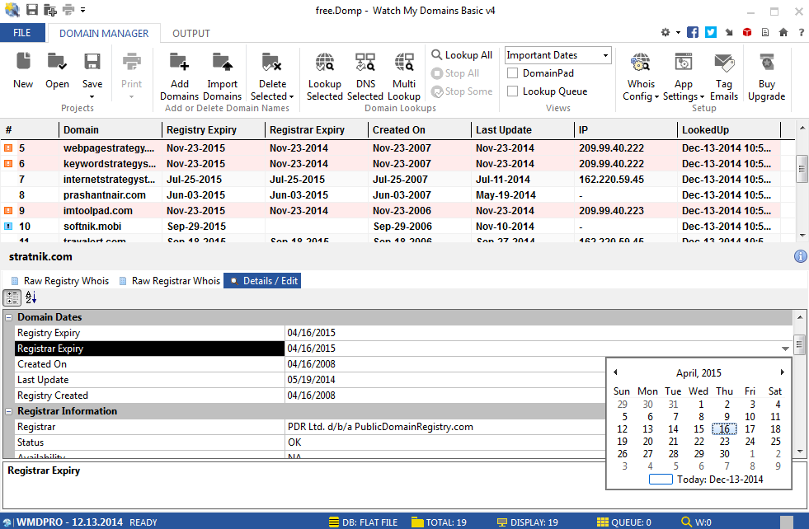Open the Important Dates view dropdown
This screenshot has height=529, width=809.
point(605,55)
